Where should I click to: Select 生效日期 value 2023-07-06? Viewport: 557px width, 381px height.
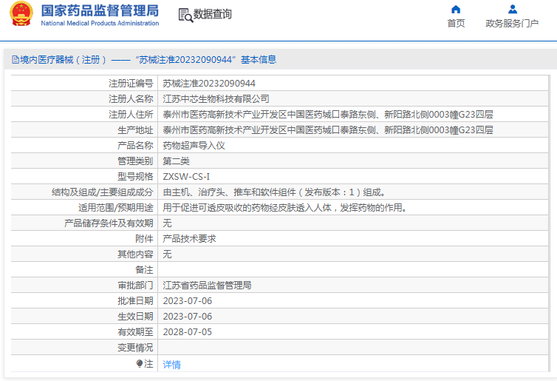coord(188,317)
